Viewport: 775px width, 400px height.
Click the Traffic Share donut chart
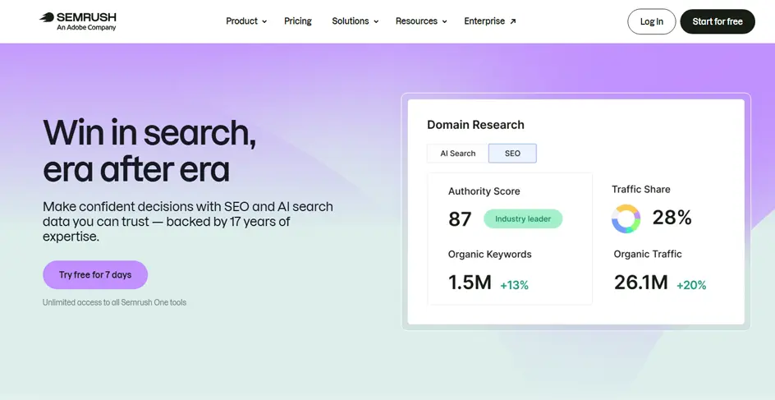pos(626,218)
